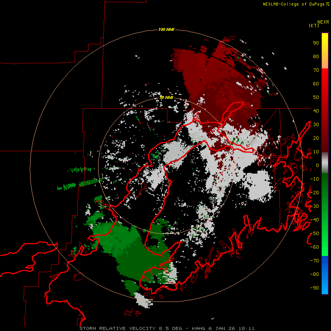Click the 0 value on the velocity scale
The width and height of the screenshot is (331, 331).
(x=317, y=165)
